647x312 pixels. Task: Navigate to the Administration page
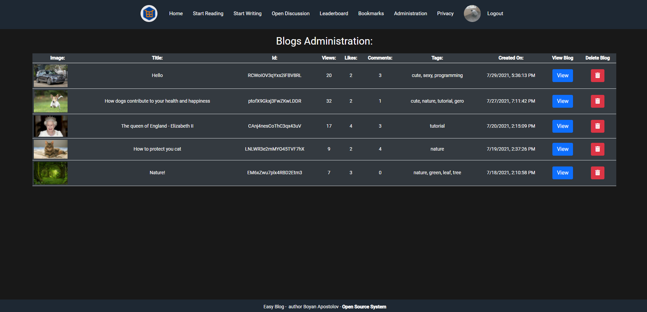pyautogui.click(x=410, y=14)
